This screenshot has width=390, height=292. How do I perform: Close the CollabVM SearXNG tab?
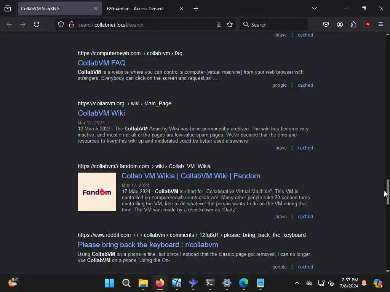tap(96, 9)
